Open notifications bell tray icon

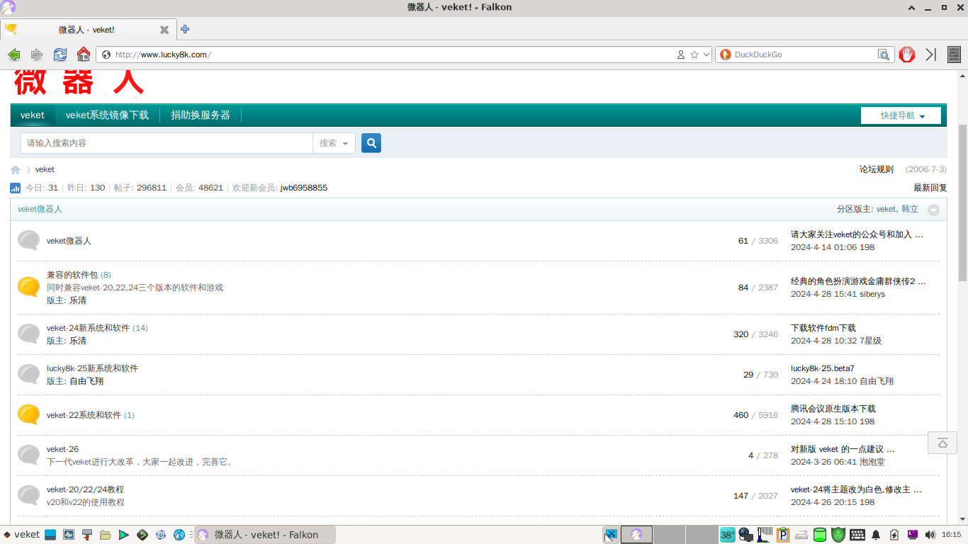(x=876, y=535)
